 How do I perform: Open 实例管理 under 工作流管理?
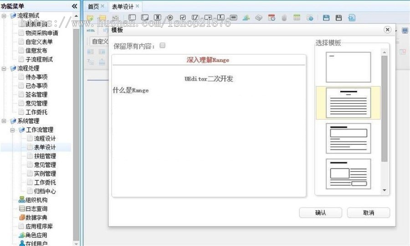point(45,174)
